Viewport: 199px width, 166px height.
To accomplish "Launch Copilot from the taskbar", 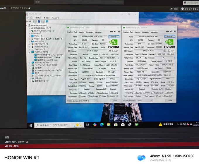I will click(x=95, y=125).
